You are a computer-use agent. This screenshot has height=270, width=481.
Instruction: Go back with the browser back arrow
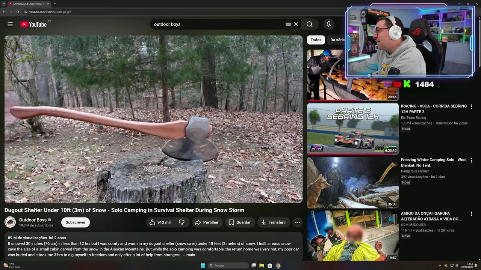(x=4, y=12)
